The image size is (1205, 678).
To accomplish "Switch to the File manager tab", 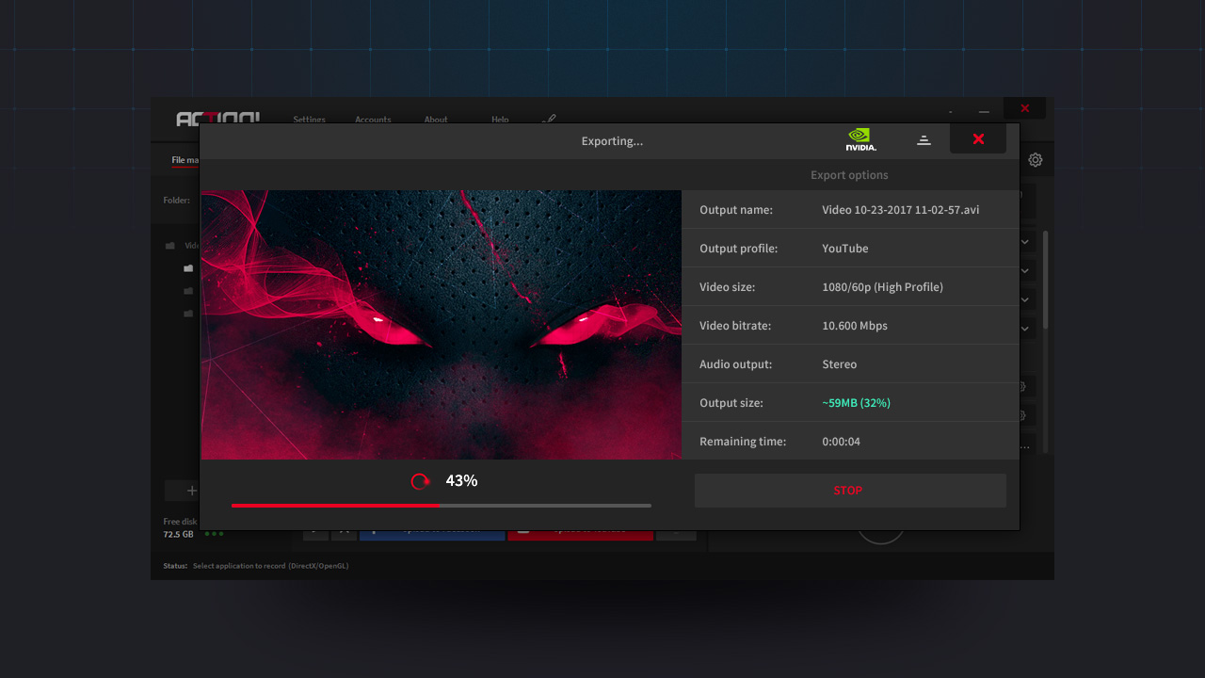I will [184, 160].
